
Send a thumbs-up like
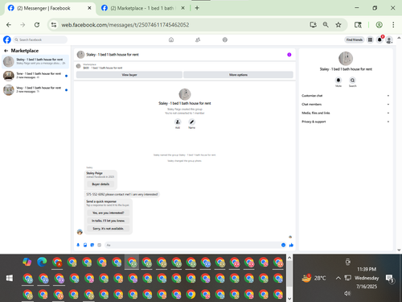tap(291, 245)
